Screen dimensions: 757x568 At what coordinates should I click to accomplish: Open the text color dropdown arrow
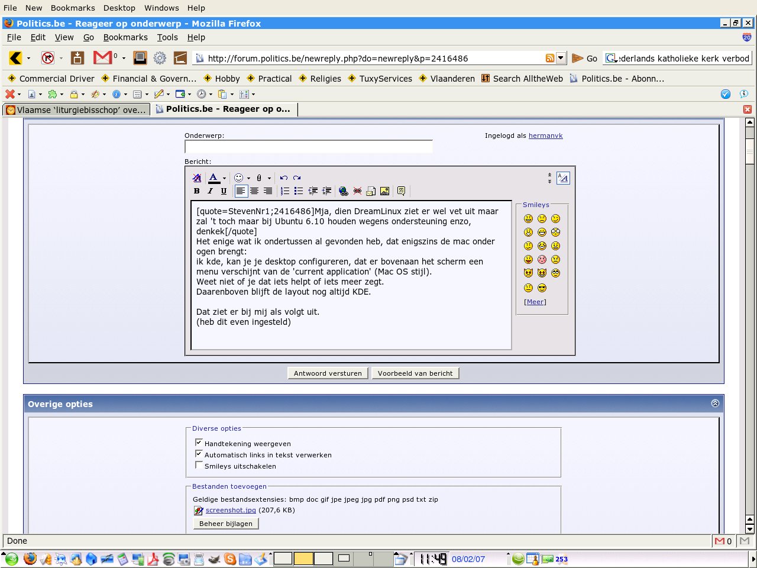coord(224,178)
